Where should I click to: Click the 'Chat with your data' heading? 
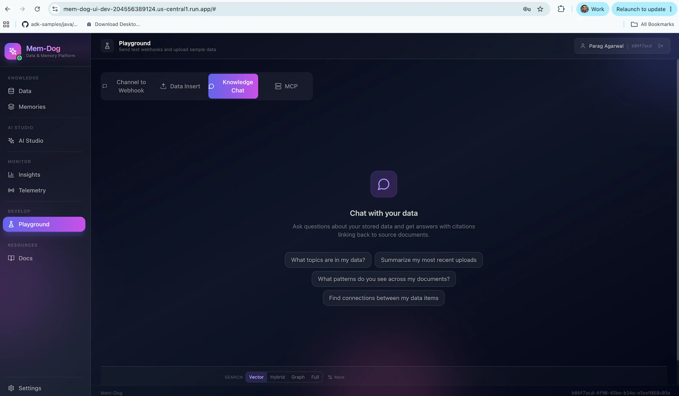click(x=384, y=213)
